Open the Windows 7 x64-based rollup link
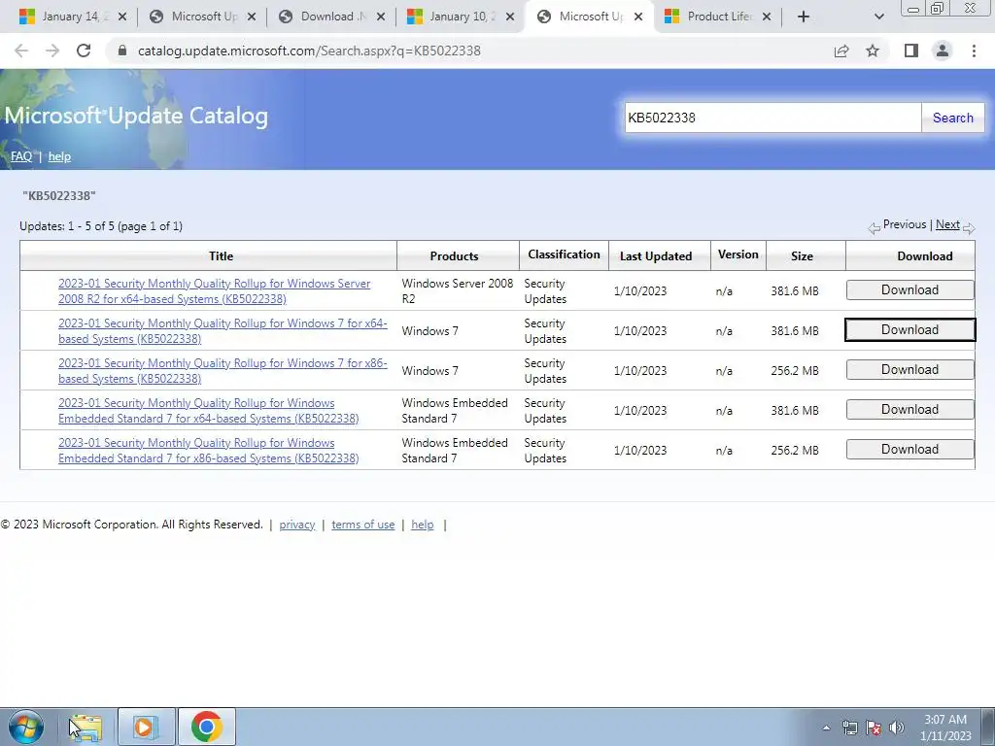Image resolution: width=995 pixels, height=746 pixels. [223, 331]
